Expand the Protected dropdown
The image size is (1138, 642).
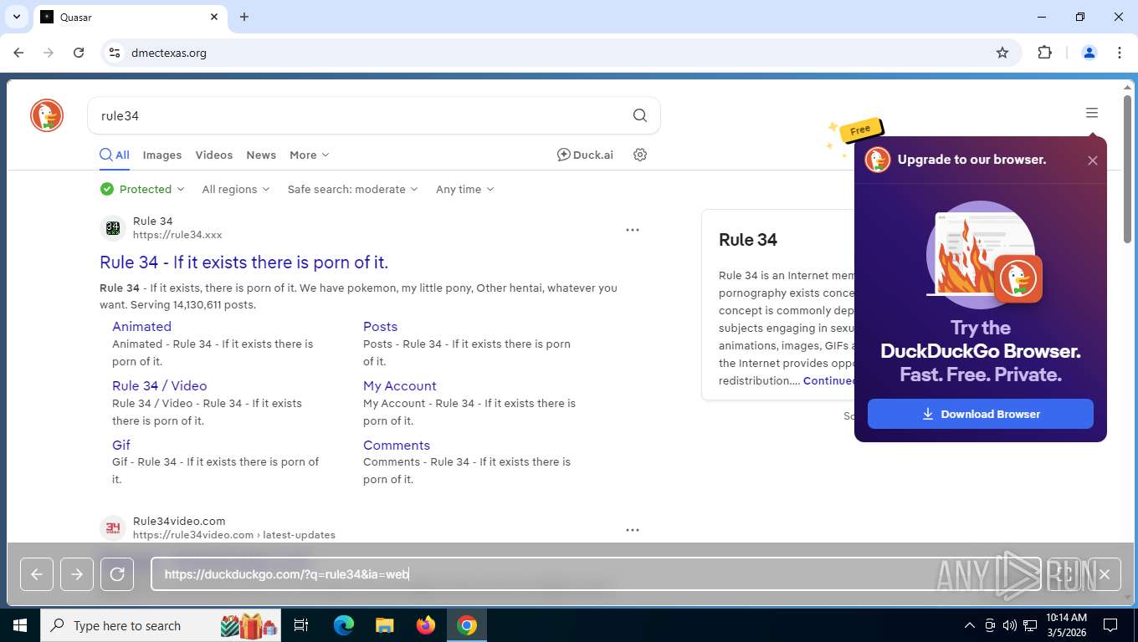pos(142,189)
